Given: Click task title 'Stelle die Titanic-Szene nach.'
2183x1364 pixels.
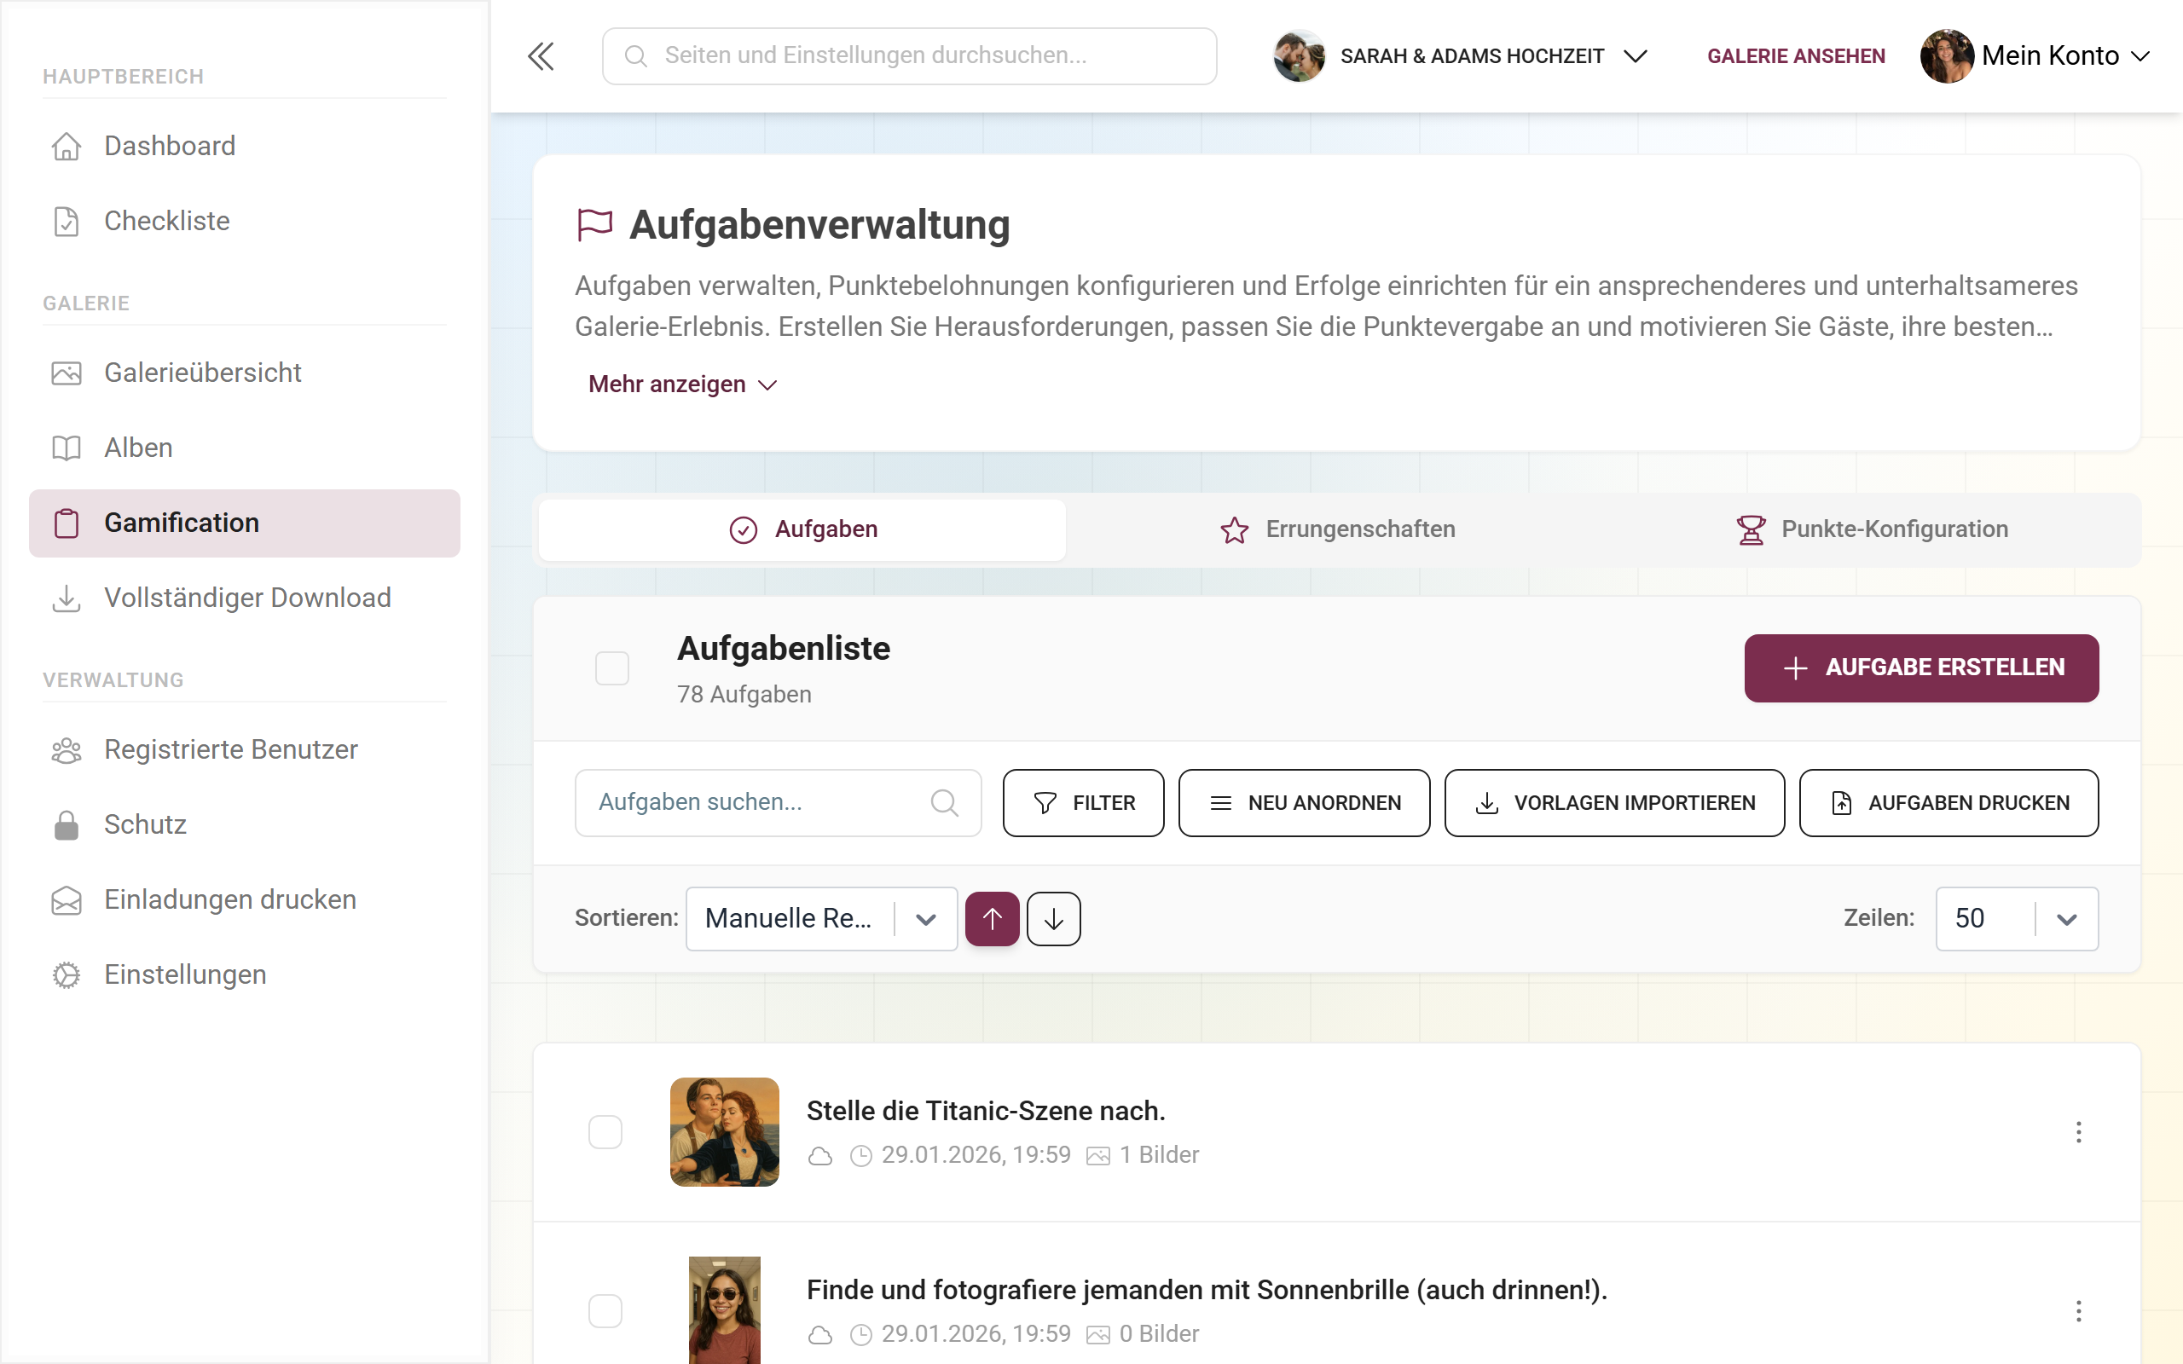Looking at the screenshot, I should [985, 1111].
